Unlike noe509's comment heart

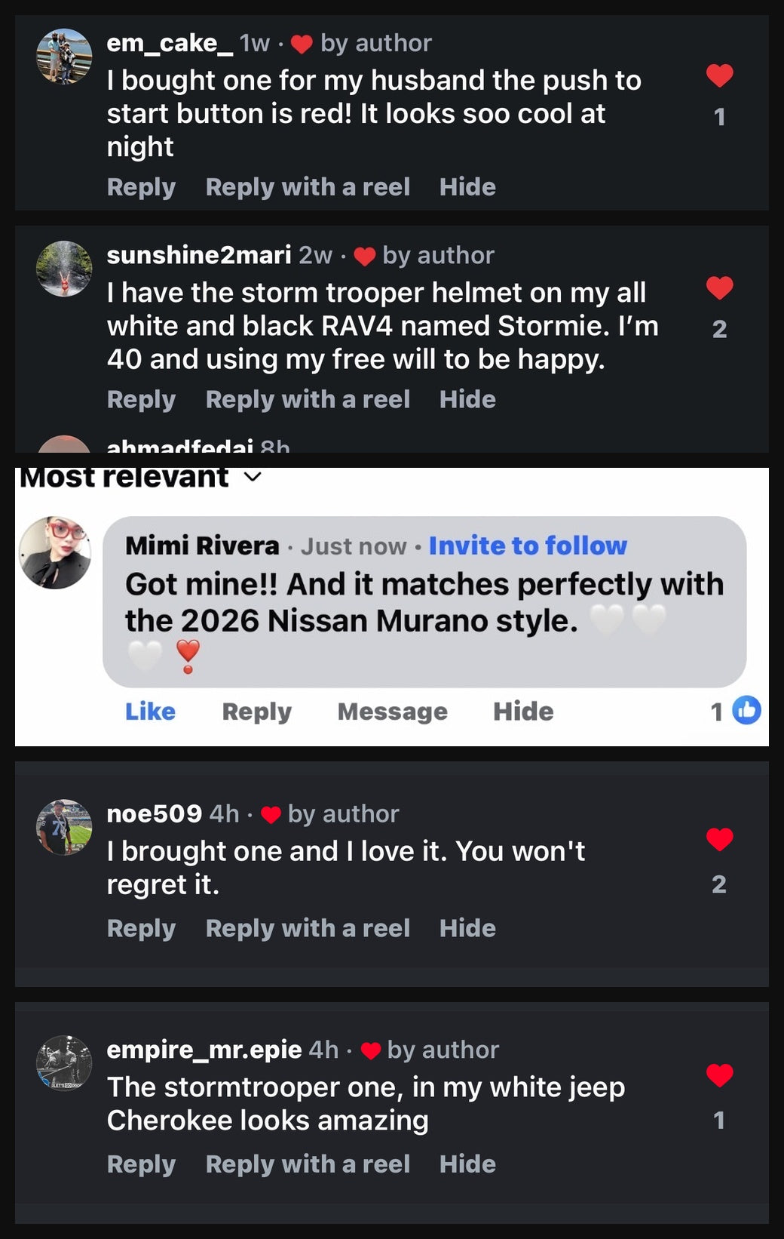pos(719,839)
